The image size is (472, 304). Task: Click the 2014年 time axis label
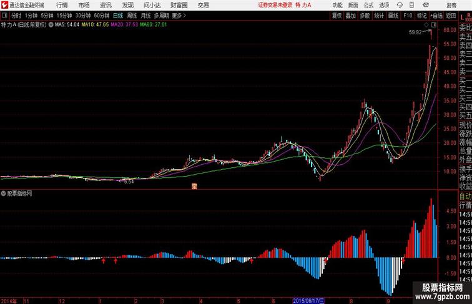pyautogui.click(x=9, y=301)
